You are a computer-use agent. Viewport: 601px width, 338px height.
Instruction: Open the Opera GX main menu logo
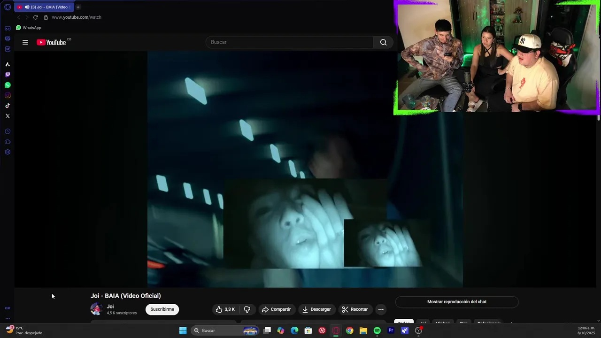(8, 7)
